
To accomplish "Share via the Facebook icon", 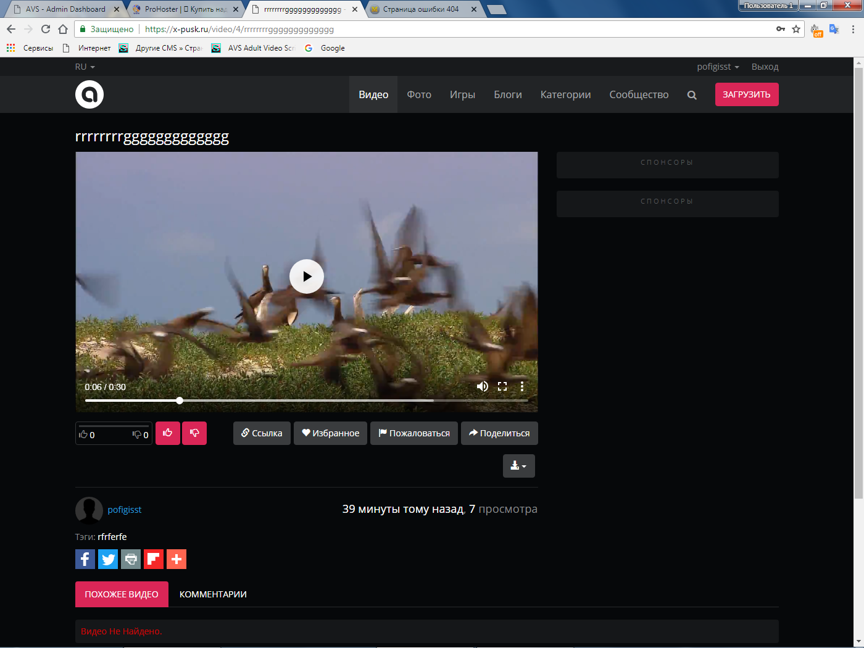I will [x=85, y=559].
